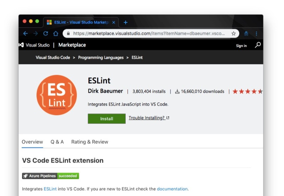Viewport: 284px width, 196px height.
Task: Click the browser forward arrow
Action: (36, 33)
